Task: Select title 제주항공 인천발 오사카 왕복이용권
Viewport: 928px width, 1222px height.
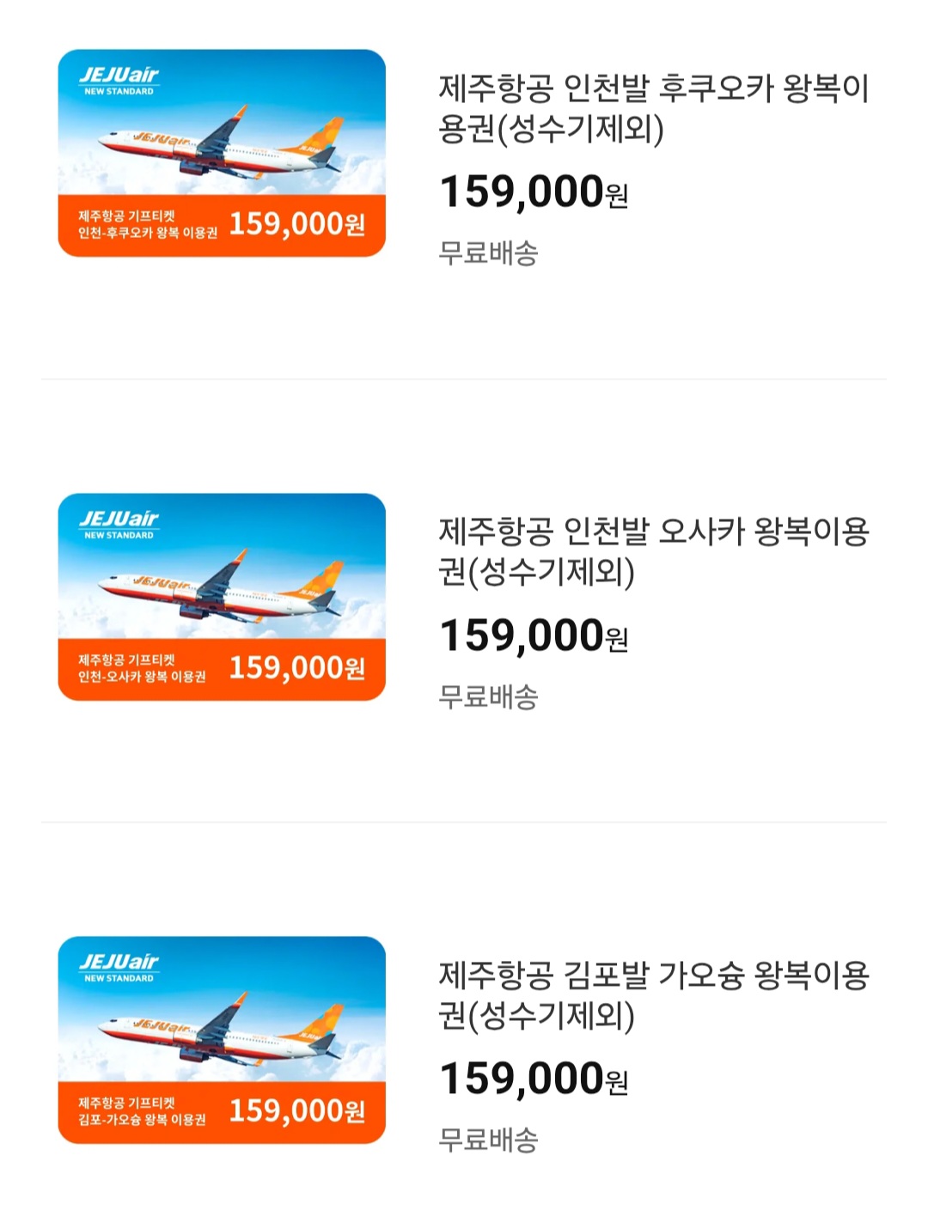Action: pyautogui.click(x=654, y=551)
